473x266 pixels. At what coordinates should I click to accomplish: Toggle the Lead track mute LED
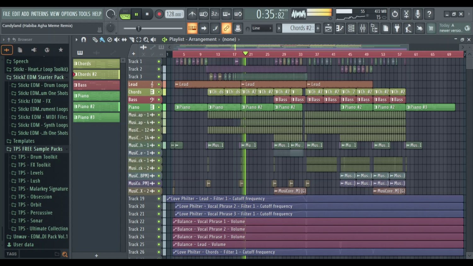click(159, 85)
